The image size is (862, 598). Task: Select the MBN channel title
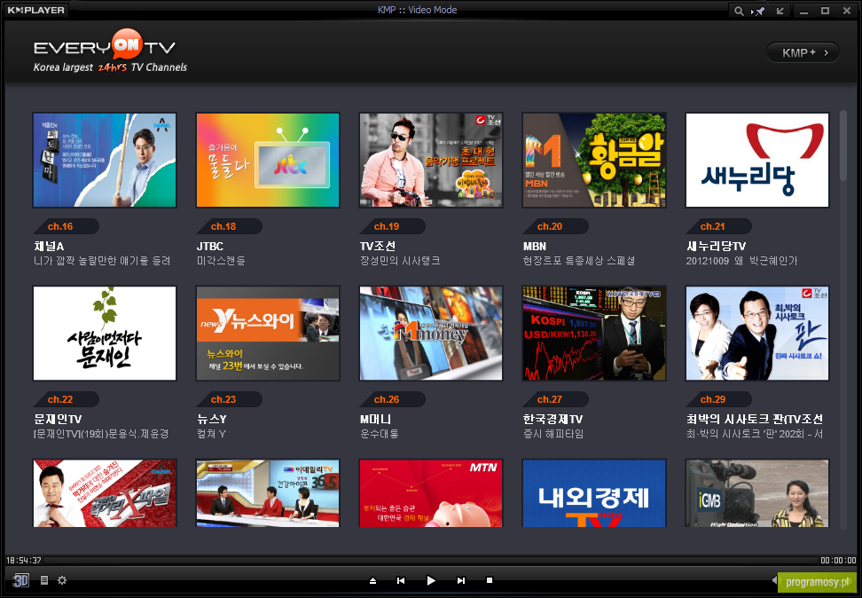(535, 246)
